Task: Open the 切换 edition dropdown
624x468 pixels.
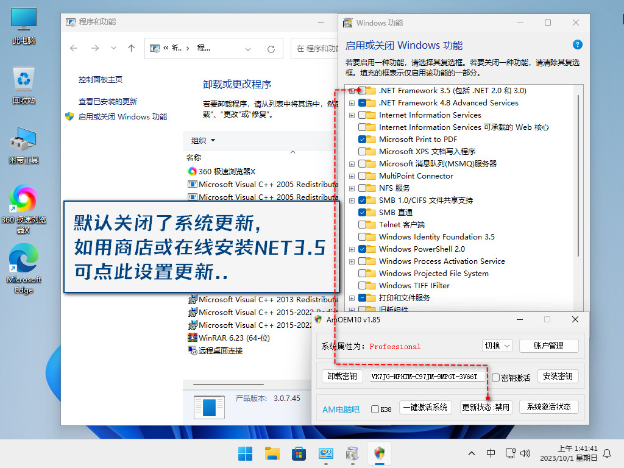Action: tap(497, 346)
